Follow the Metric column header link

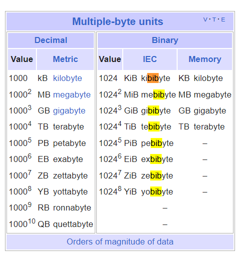pos(65,59)
